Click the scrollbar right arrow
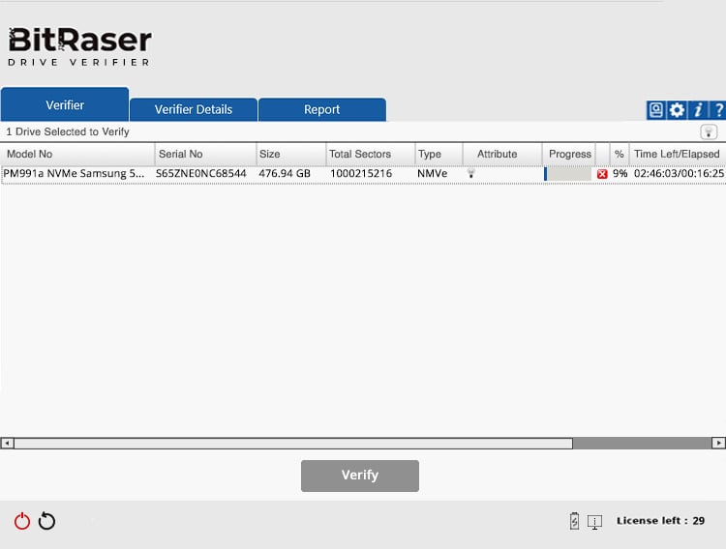The width and height of the screenshot is (726, 549). pyautogui.click(x=718, y=443)
